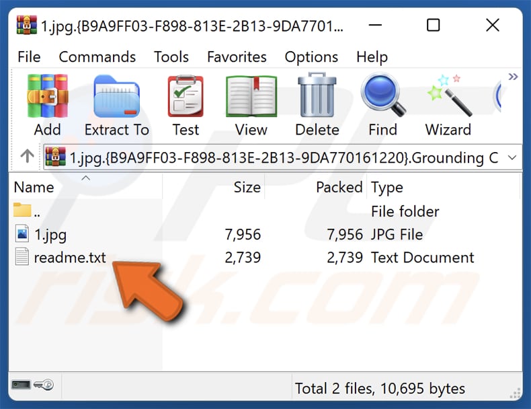Click the readme.txt document icon
The image size is (531, 409).
pyautogui.click(x=22, y=256)
